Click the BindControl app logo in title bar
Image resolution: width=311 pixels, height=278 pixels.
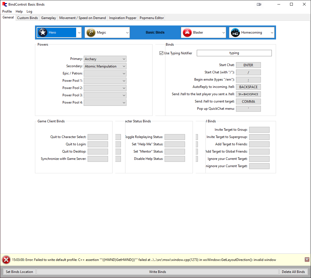pyautogui.click(x=4, y=4)
